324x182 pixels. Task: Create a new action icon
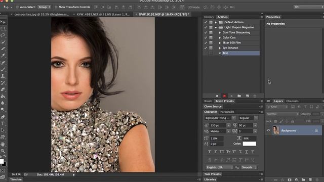pos(248,96)
